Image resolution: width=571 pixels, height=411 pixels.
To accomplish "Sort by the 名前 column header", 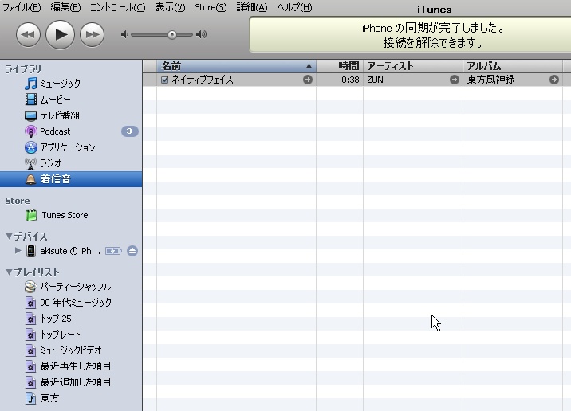I will (236, 66).
